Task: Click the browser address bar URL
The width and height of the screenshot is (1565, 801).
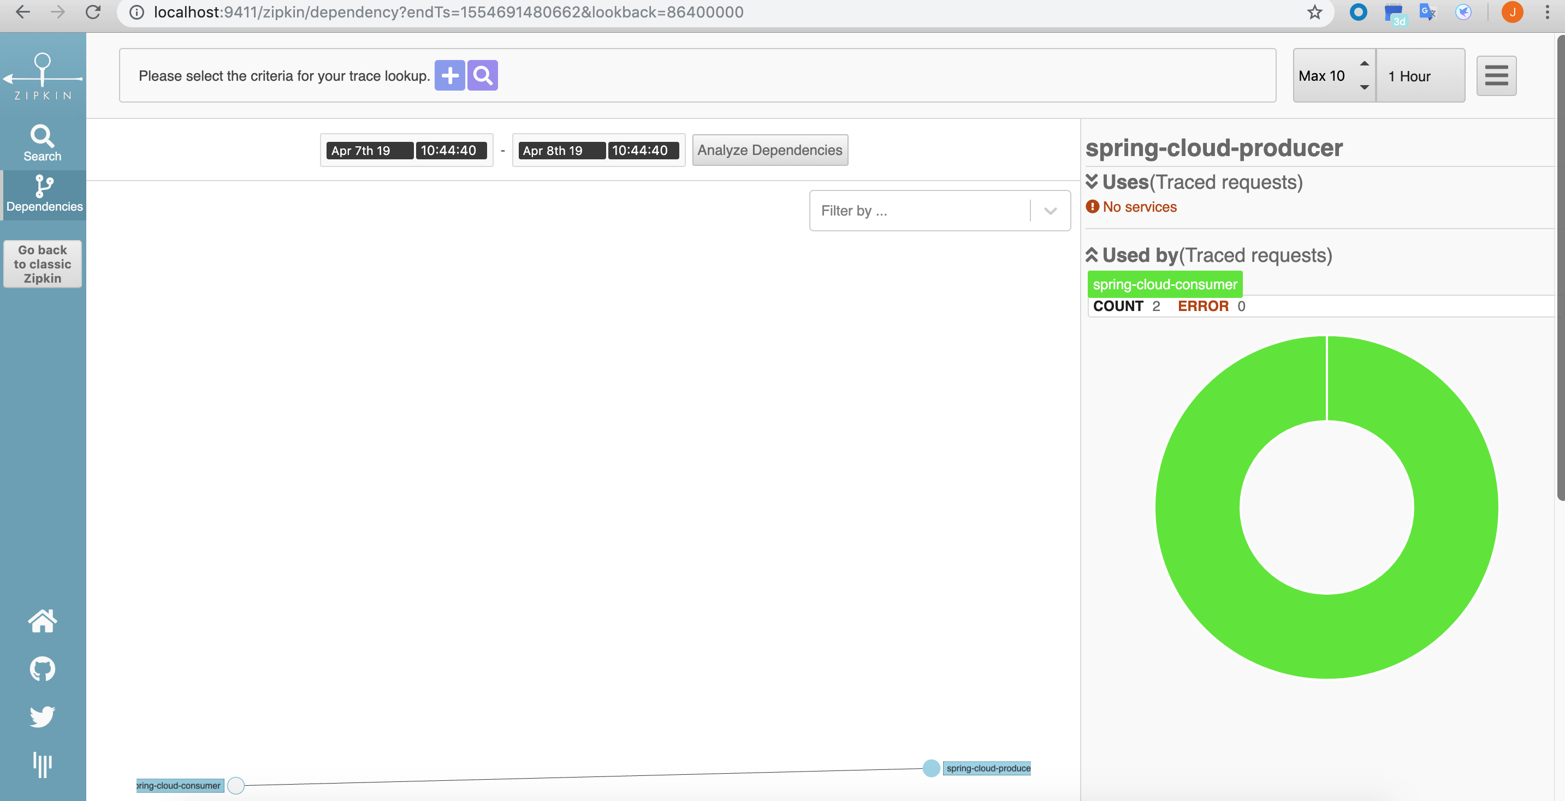Action: 448,12
